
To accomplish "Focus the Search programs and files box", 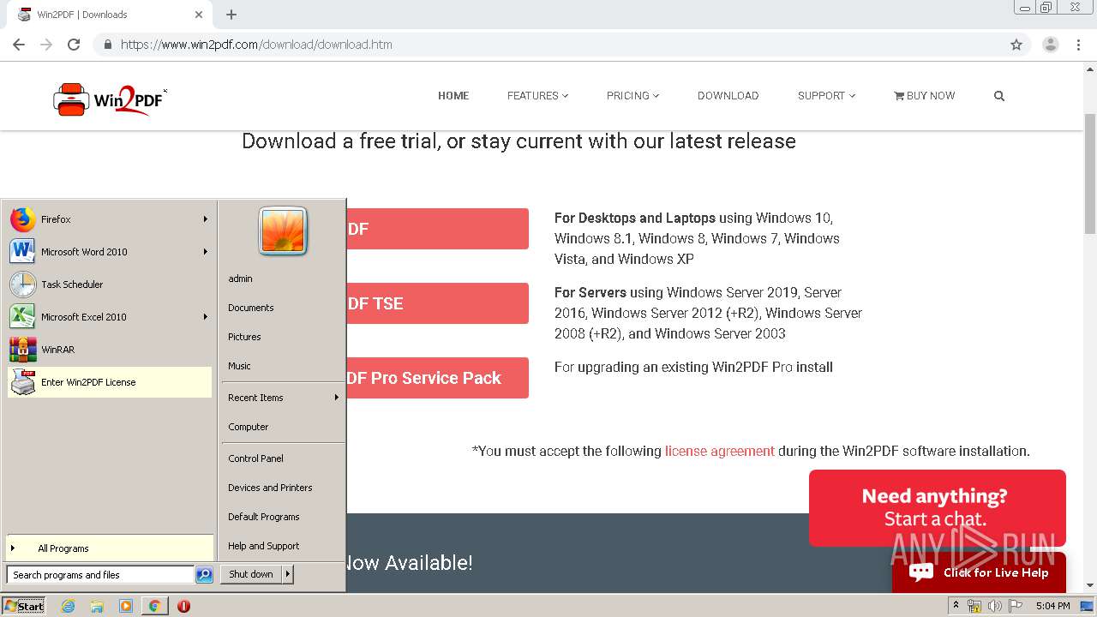I will (x=100, y=575).
